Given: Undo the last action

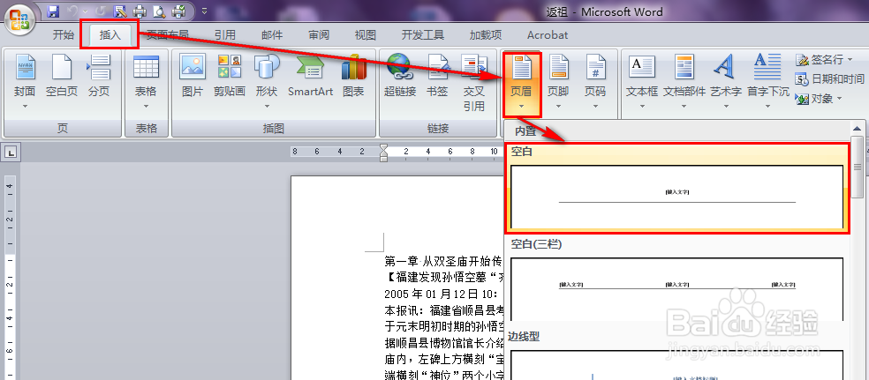Looking at the screenshot, I should [x=72, y=11].
